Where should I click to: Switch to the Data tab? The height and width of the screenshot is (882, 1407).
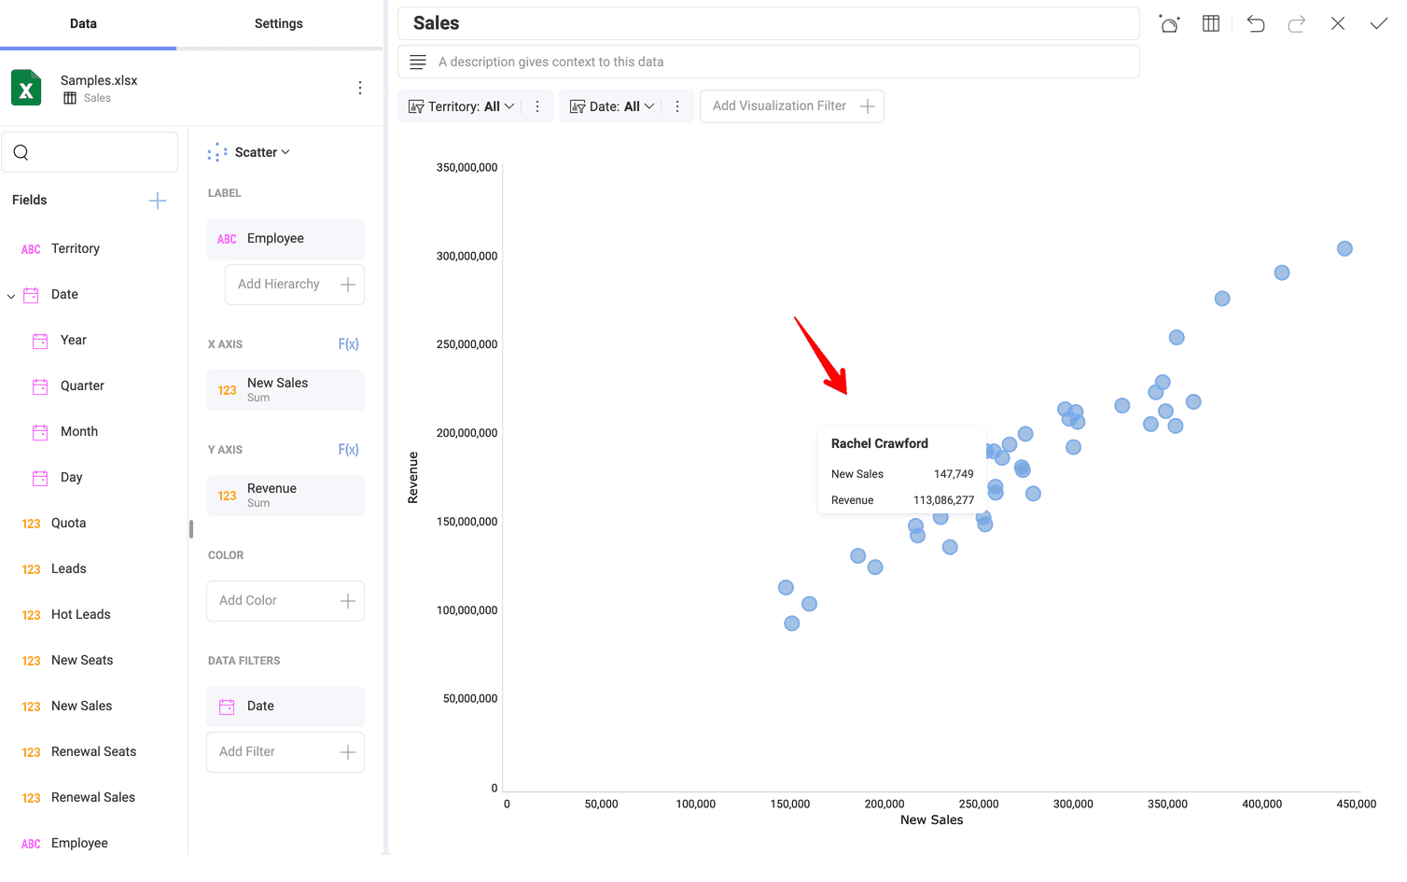[83, 23]
